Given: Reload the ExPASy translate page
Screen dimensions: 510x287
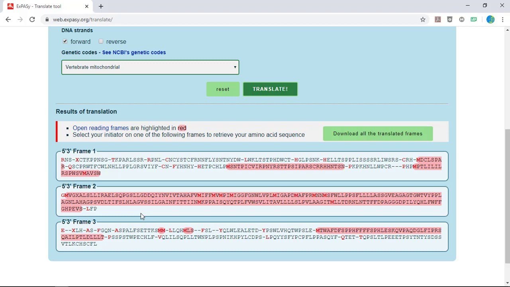Looking at the screenshot, I should 32,19.
